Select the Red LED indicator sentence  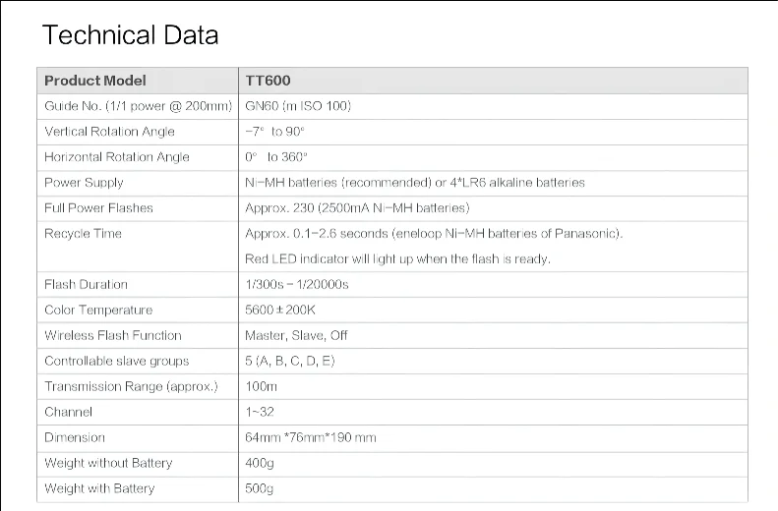pos(397,259)
